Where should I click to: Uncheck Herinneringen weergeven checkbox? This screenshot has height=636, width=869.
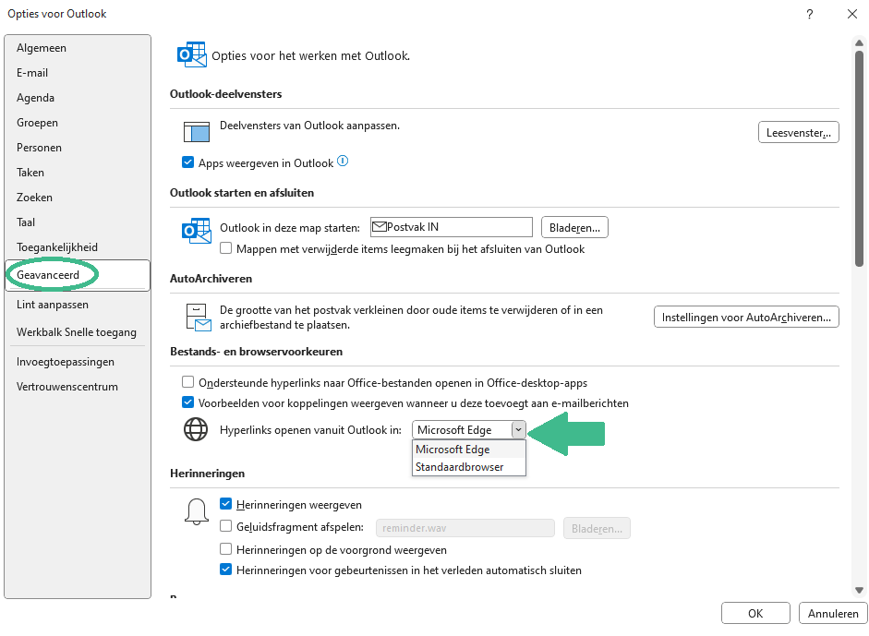point(225,504)
